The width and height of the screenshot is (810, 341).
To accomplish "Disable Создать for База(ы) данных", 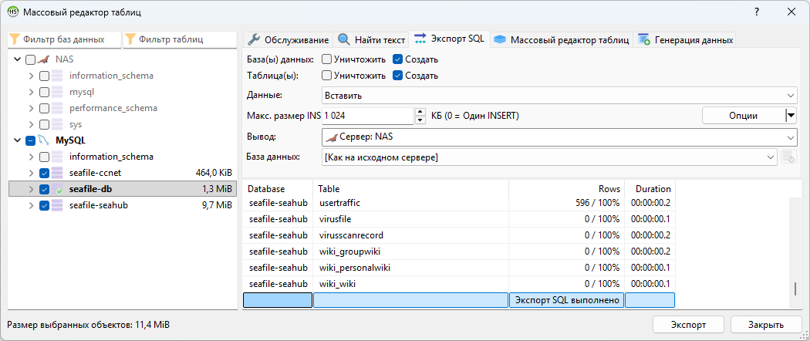I will 397,59.
